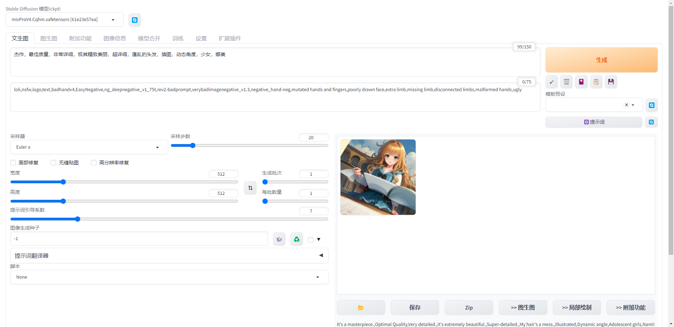
Task: Switch to the 图生图 tab
Action: click(49, 38)
